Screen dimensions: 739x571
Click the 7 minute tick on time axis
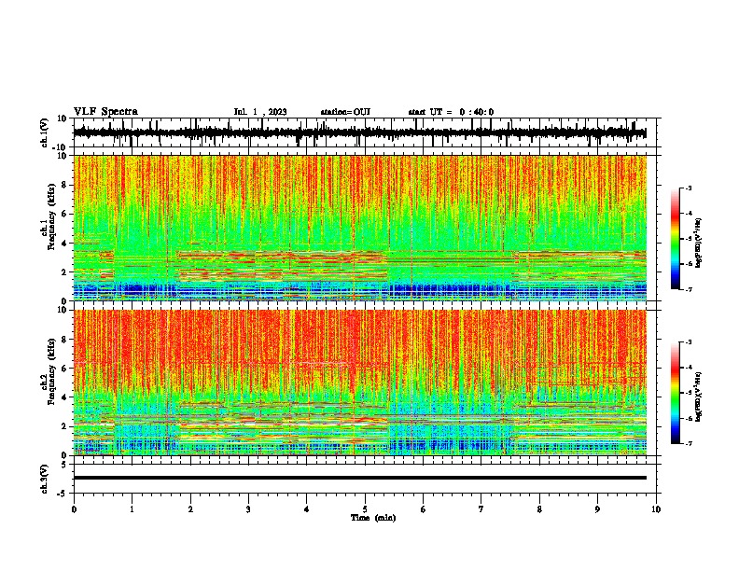481,509
